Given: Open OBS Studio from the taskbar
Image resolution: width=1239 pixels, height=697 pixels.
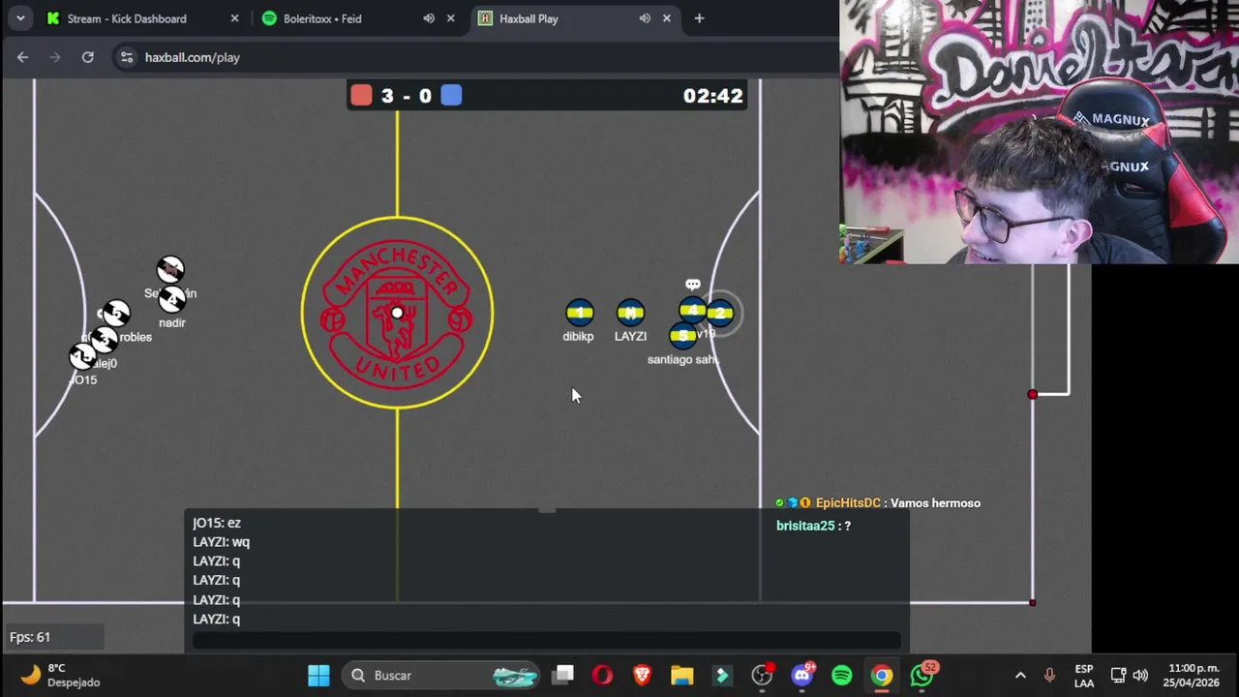Looking at the screenshot, I should (763, 675).
